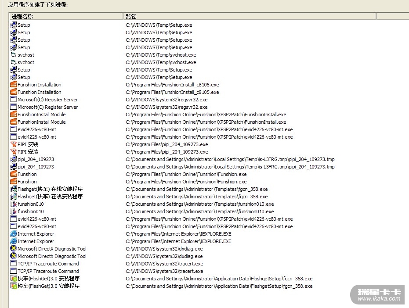Select the upper TCP/IP Traceroute Command name

click(x=48, y=264)
